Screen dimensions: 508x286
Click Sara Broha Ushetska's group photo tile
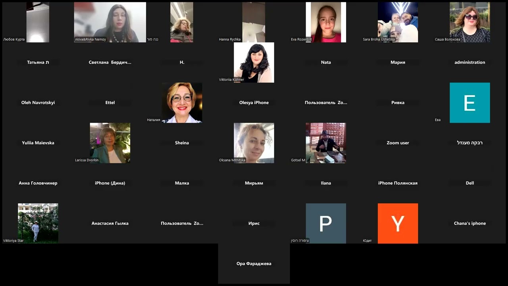point(398,22)
